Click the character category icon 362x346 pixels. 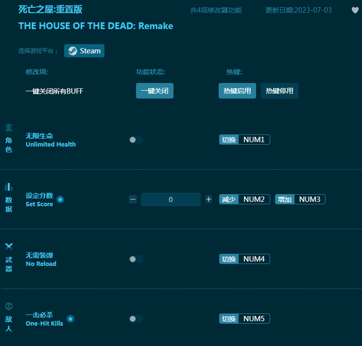tap(9, 128)
